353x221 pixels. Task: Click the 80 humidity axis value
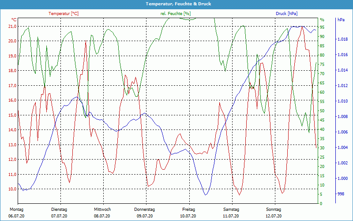[322, 55]
